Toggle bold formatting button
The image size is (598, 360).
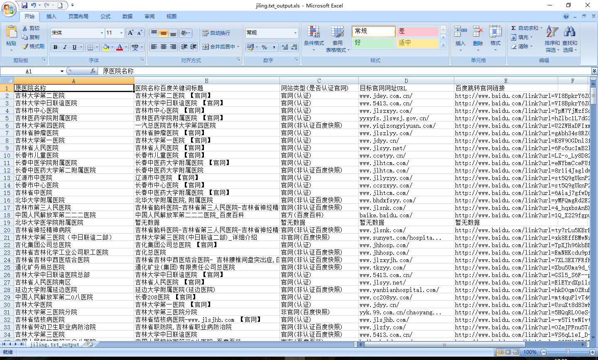pyautogui.click(x=55, y=47)
